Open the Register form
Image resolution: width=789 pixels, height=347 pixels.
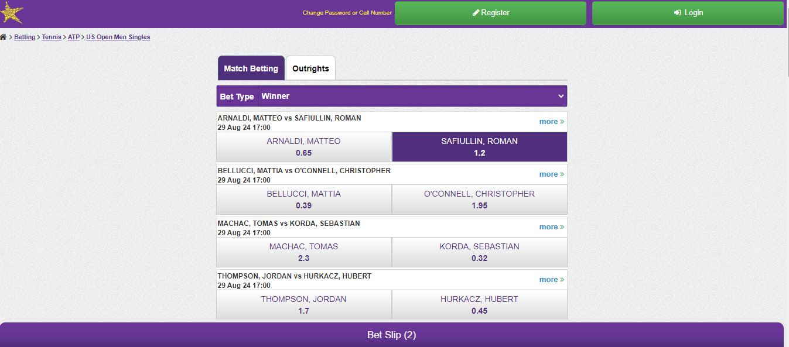pyautogui.click(x=490, y=13)
